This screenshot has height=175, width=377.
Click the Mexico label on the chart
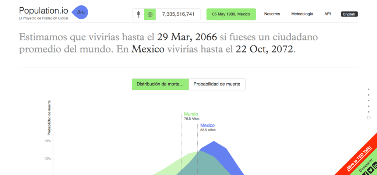208,125
